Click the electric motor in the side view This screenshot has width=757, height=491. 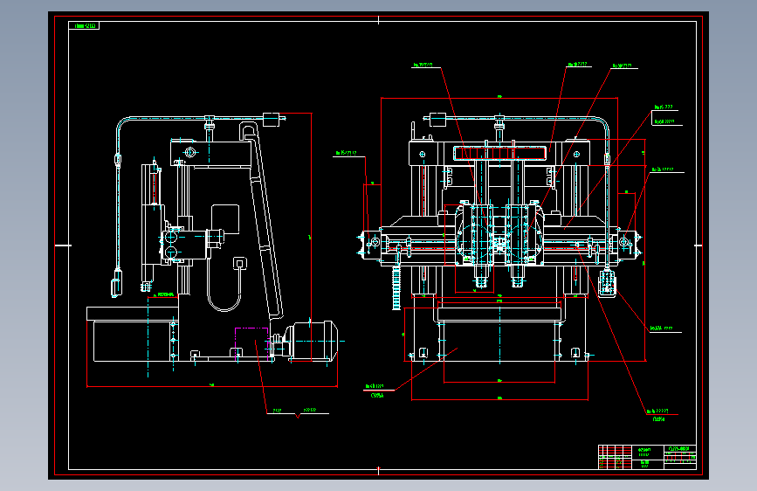(x=310, y=341)
